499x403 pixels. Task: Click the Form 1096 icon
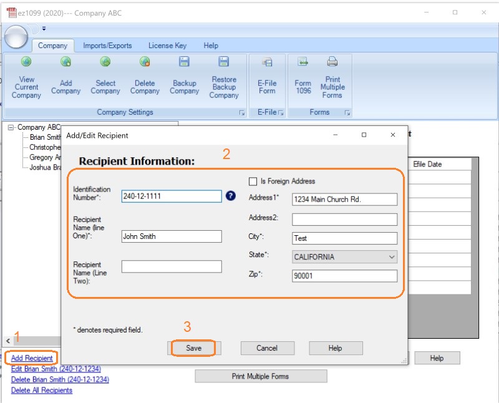click(303, 62)
